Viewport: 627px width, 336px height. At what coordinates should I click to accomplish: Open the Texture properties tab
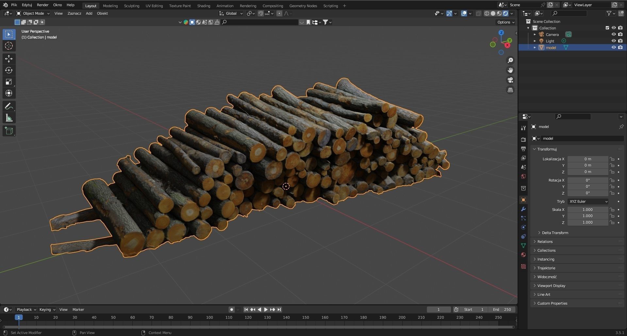523,266
